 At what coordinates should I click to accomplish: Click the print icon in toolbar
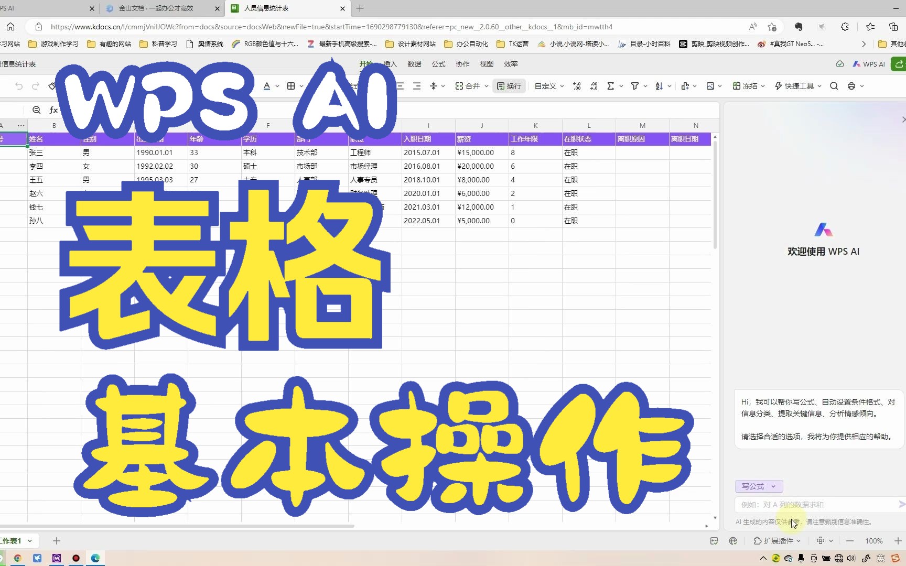851,86
